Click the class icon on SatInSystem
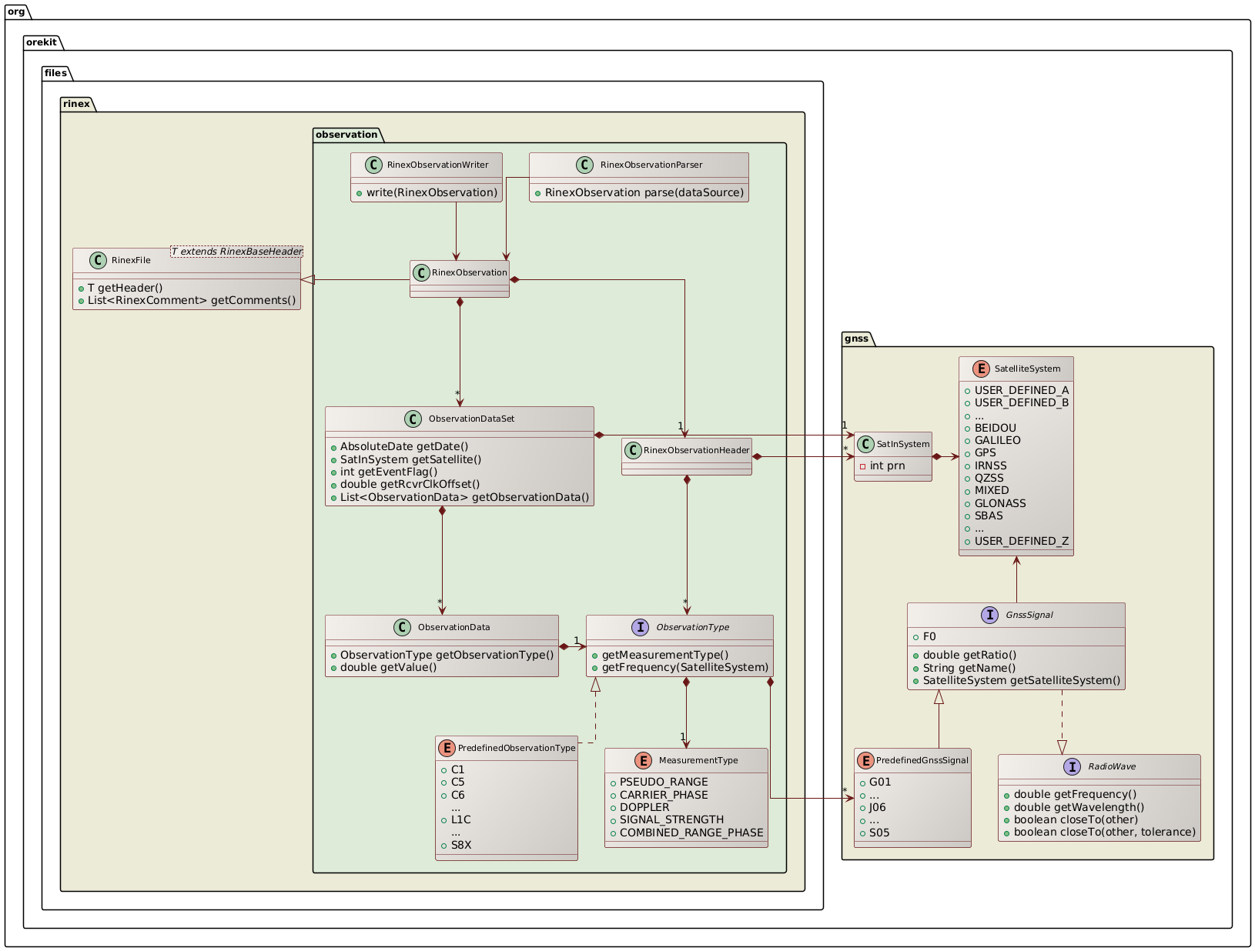 click(865, 444)
